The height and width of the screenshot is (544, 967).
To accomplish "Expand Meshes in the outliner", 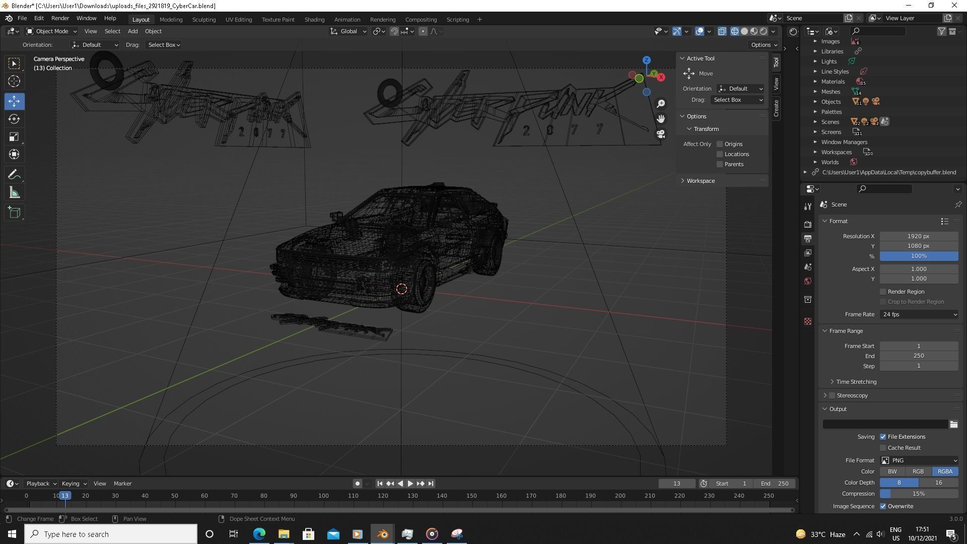I will point(815,92).
